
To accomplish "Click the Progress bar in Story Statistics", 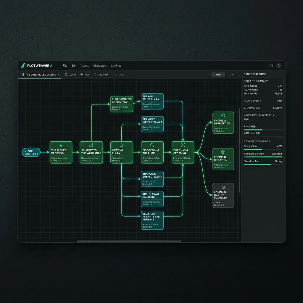I will click(x=263, y=130).
